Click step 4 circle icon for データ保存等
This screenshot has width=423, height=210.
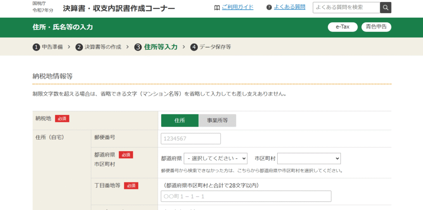click(194, 47)
